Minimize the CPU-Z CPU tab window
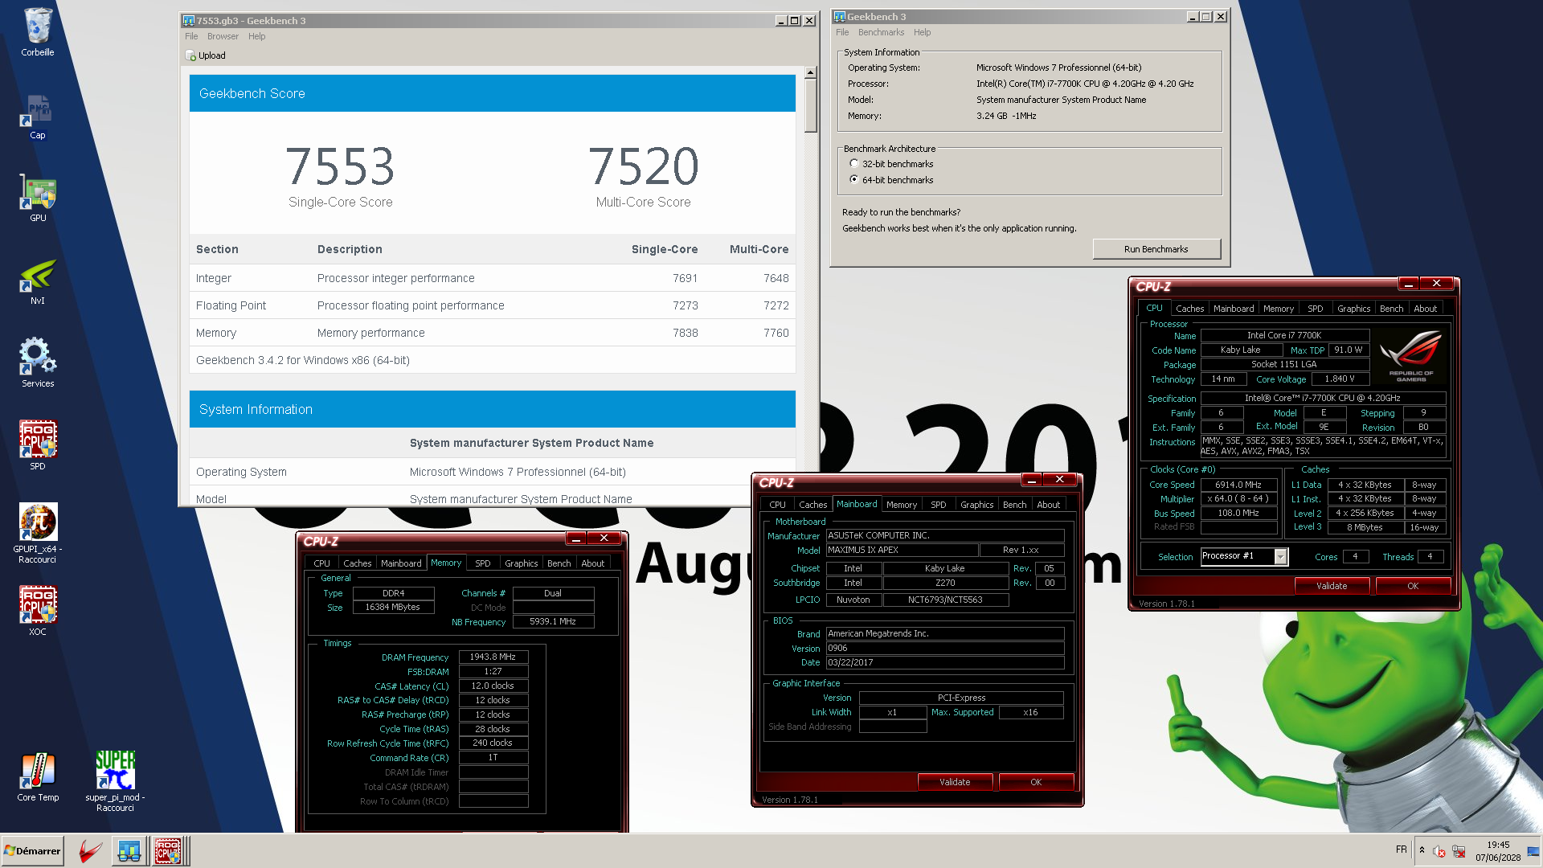 click(1408, 284)
